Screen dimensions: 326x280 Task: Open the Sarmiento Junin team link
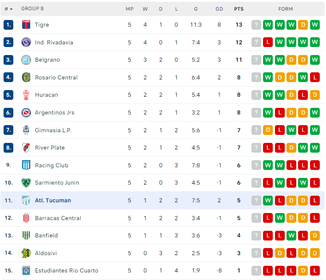tap(57, 183)
